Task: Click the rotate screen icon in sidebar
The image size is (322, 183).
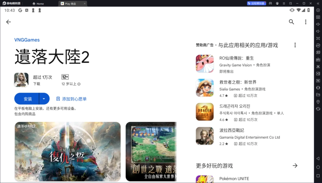Action: click(x=318, y=88)
